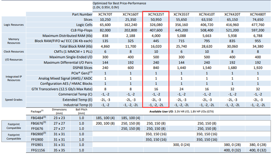Click the Commercial Temp (C) label
Image resolution: width=274 pixels, height=156 pixels.
click(75, 94)
